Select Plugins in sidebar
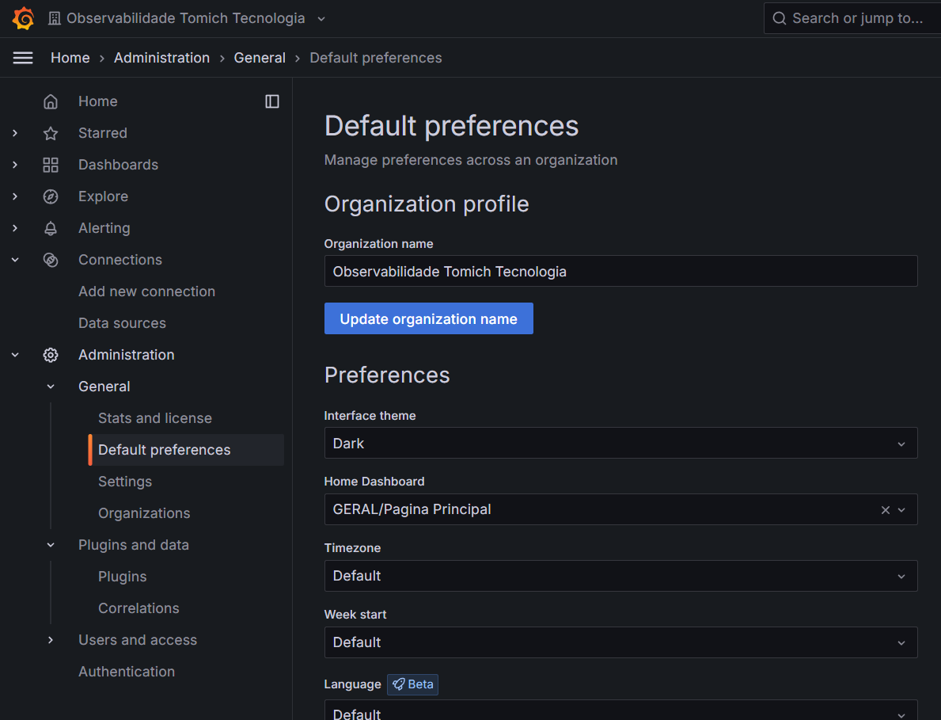The height and width of the screenshot is (720, 941). tap(123, 577)
